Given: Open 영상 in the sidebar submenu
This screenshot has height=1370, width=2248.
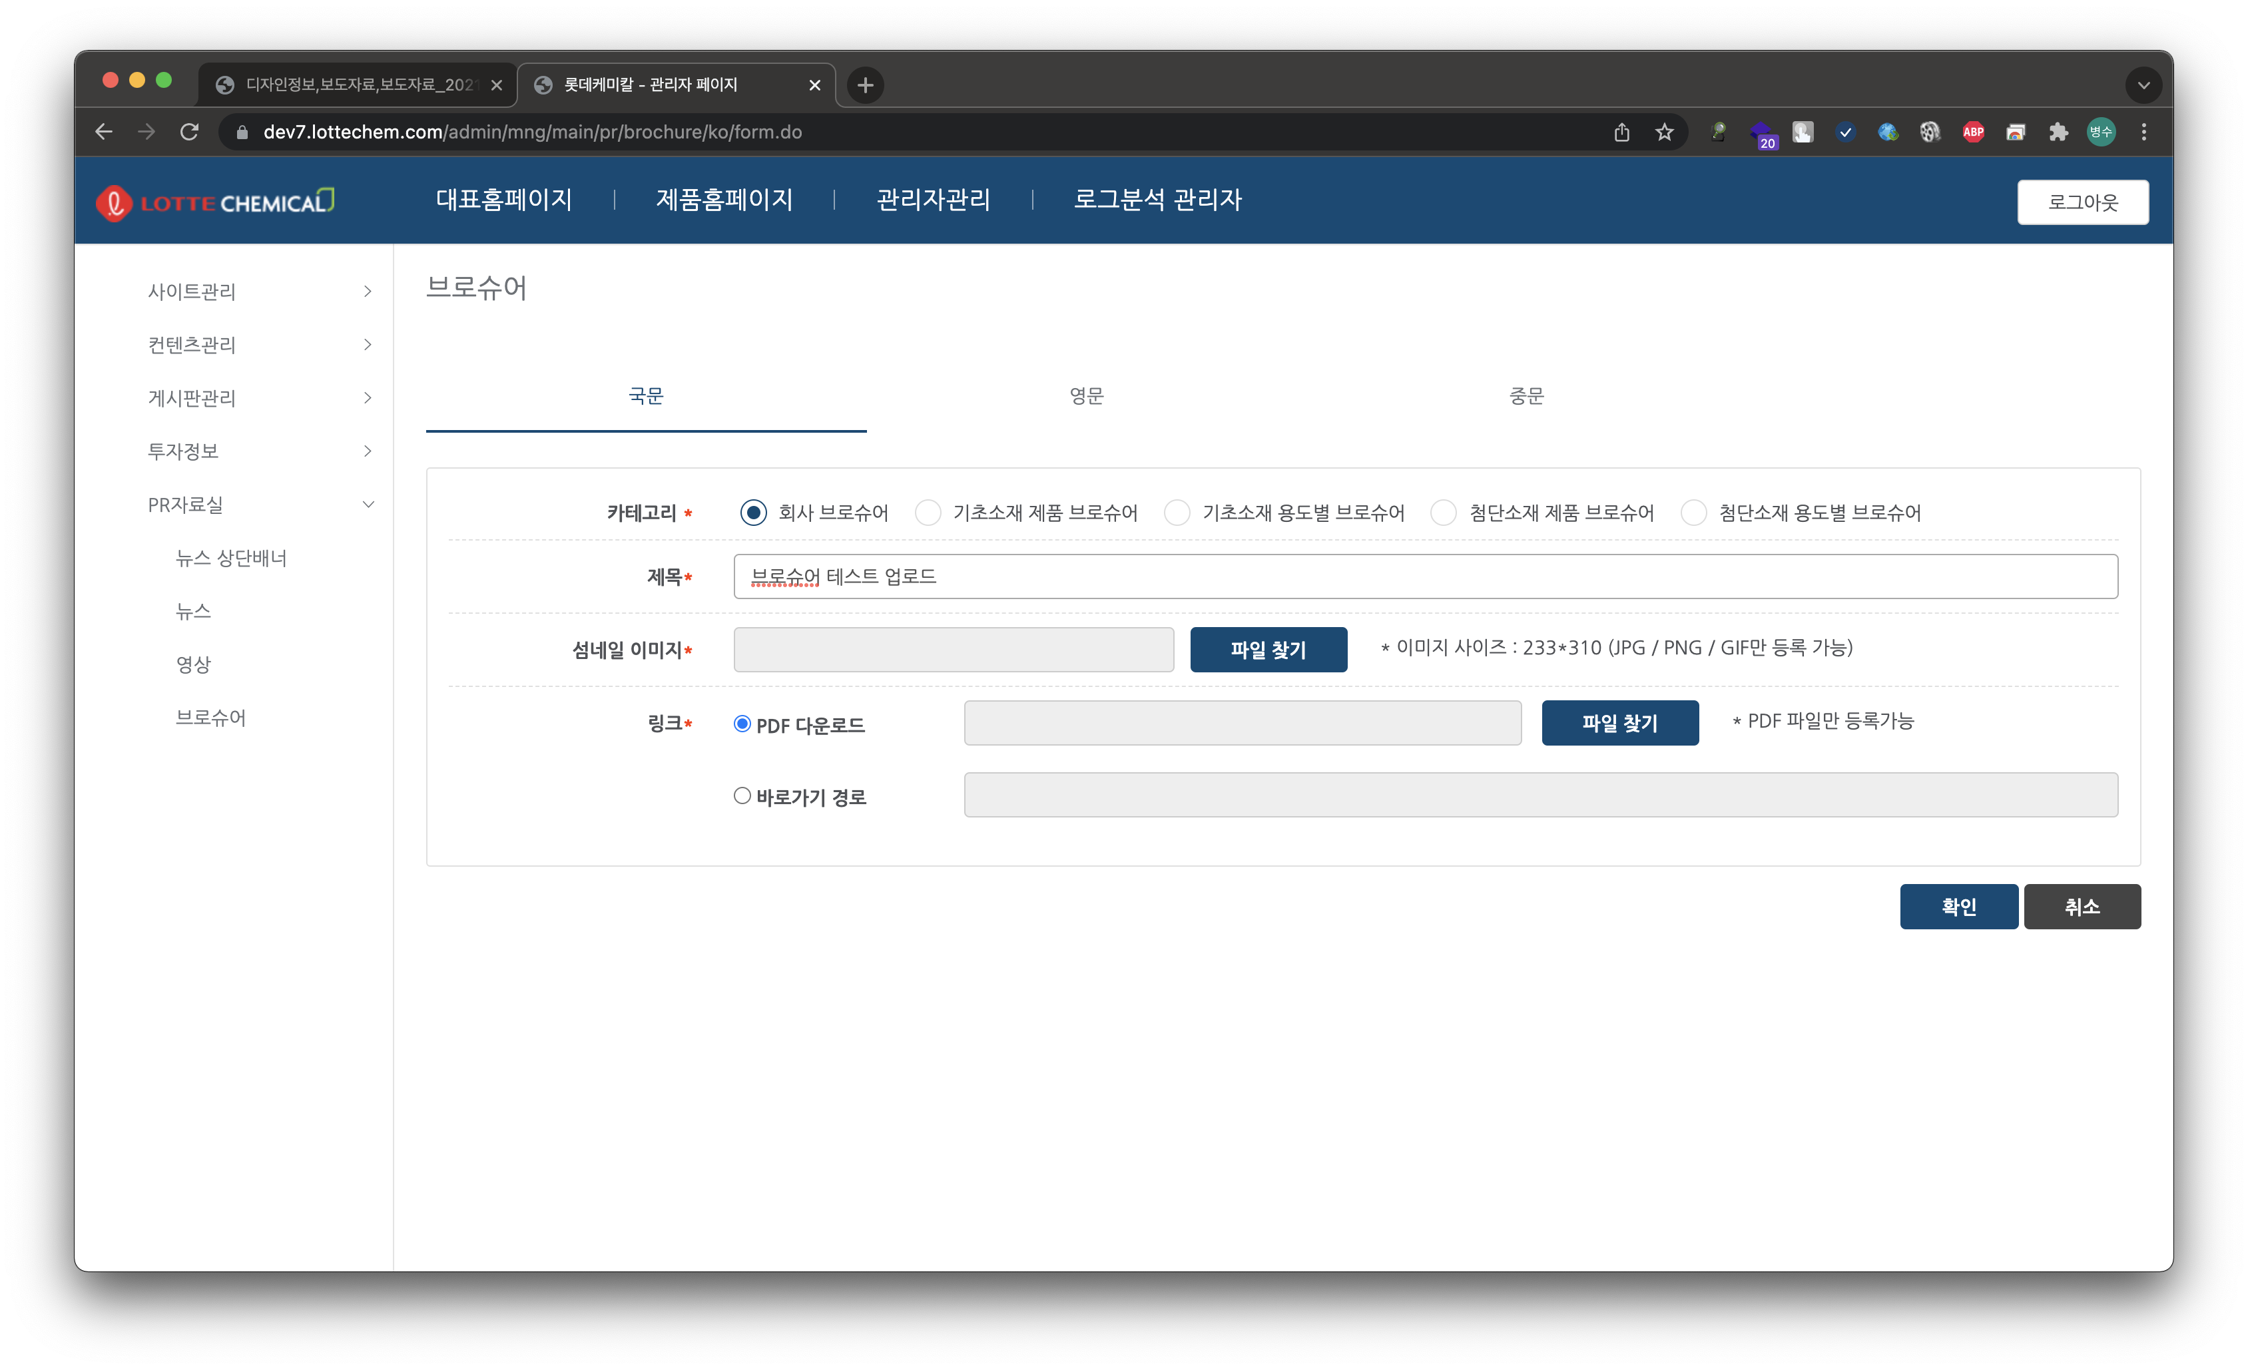Looking at the screenshot, I should pos(192,664).
